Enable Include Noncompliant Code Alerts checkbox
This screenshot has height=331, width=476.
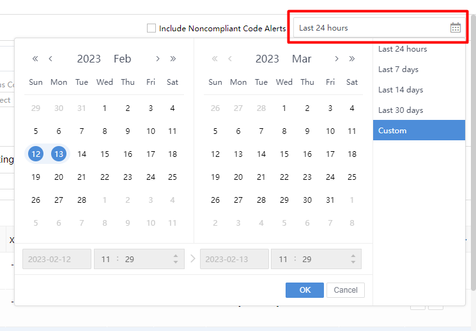pos(151,28)
